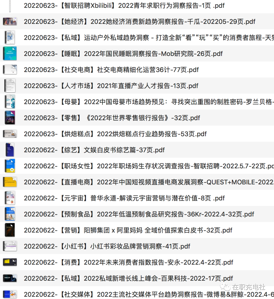Click purple icon of 世界零售银行报告 file

[10, 118]
